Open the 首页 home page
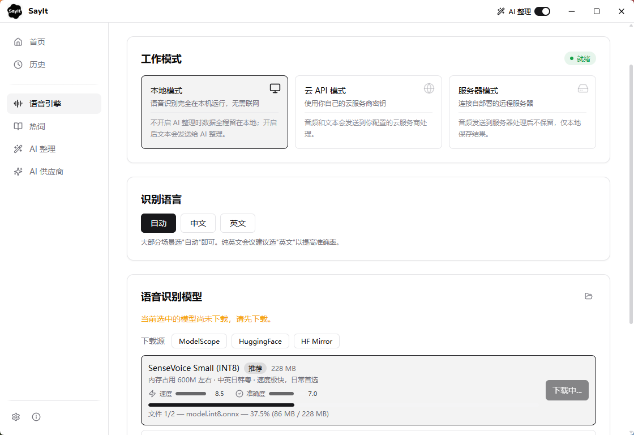Image resolution: width=634 pixels, height=435 pixels. coord(54,42)
